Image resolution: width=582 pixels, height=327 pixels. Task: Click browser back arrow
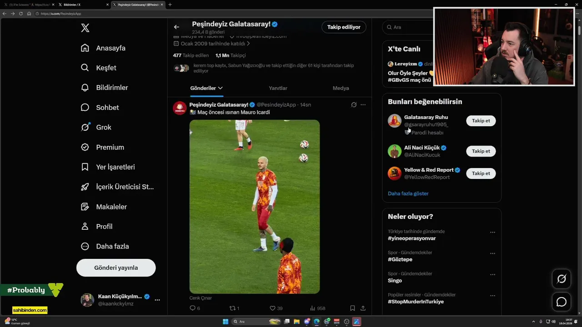5,14
